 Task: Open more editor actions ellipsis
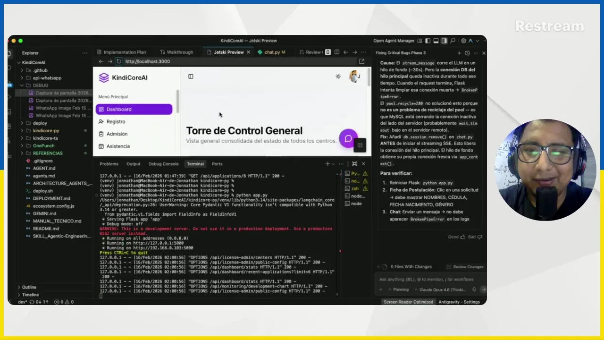point(363,52)
